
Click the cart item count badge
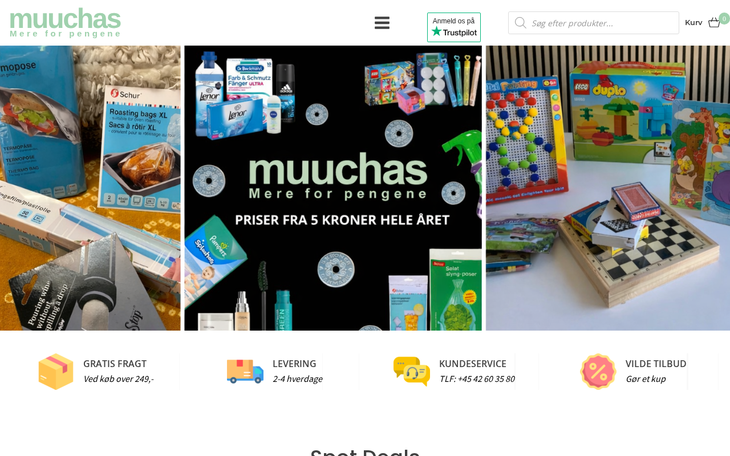click(724, 19)
